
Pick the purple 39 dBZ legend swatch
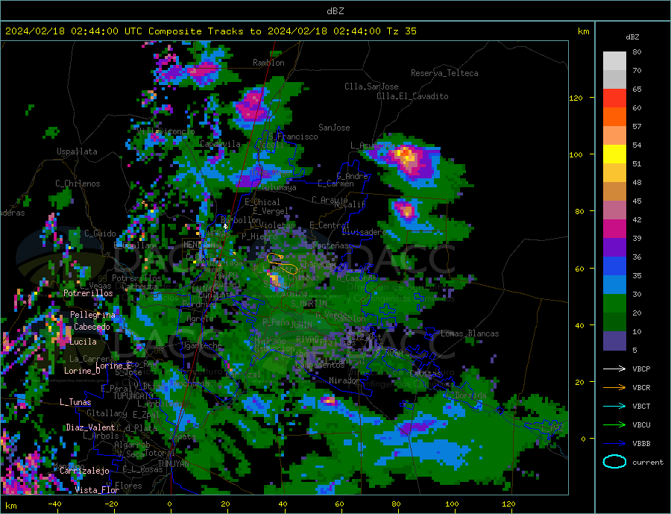pyautogui.click(x=614, y=248)
